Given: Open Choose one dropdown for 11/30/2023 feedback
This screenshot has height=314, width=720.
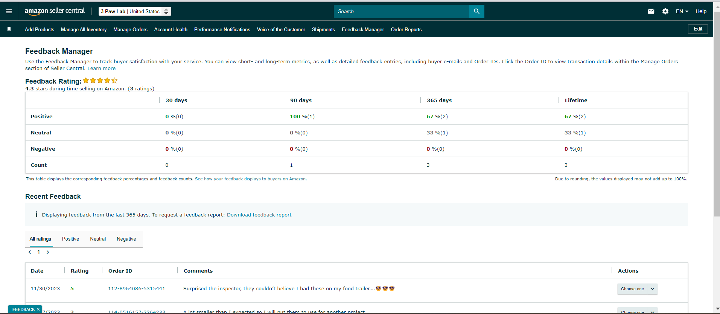Looking at the screenshot, I should click(632, 289).
